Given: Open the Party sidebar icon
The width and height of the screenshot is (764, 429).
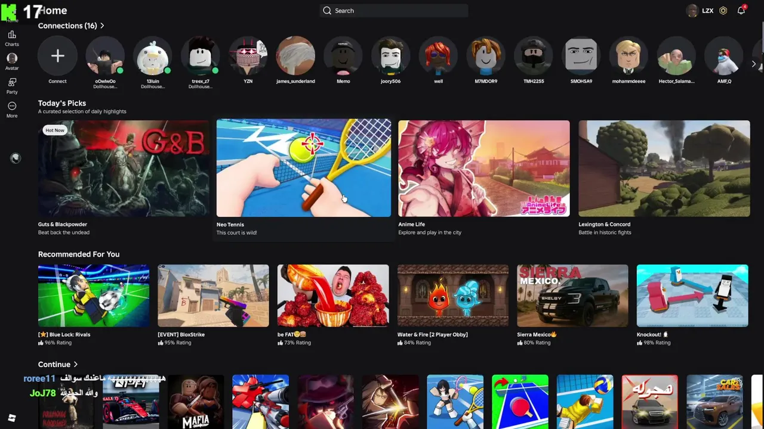Looking at the screenshot, I should 12,82.
